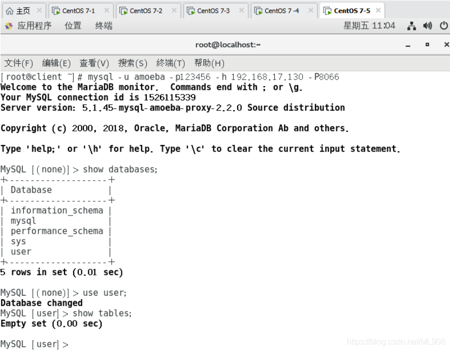
Task: Click the mysql -u amoeba command line
Action: click(213, 77)
